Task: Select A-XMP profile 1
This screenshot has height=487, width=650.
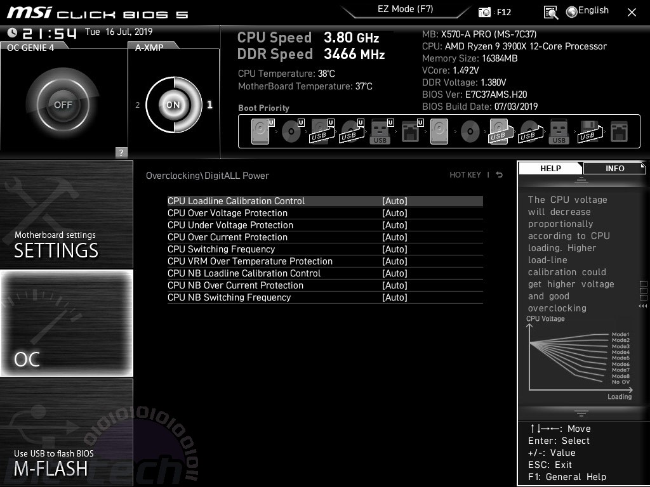Action: (209, 105)
